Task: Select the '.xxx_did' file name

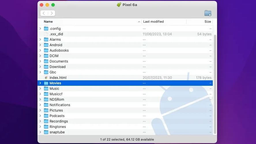Action: point(56,34)
